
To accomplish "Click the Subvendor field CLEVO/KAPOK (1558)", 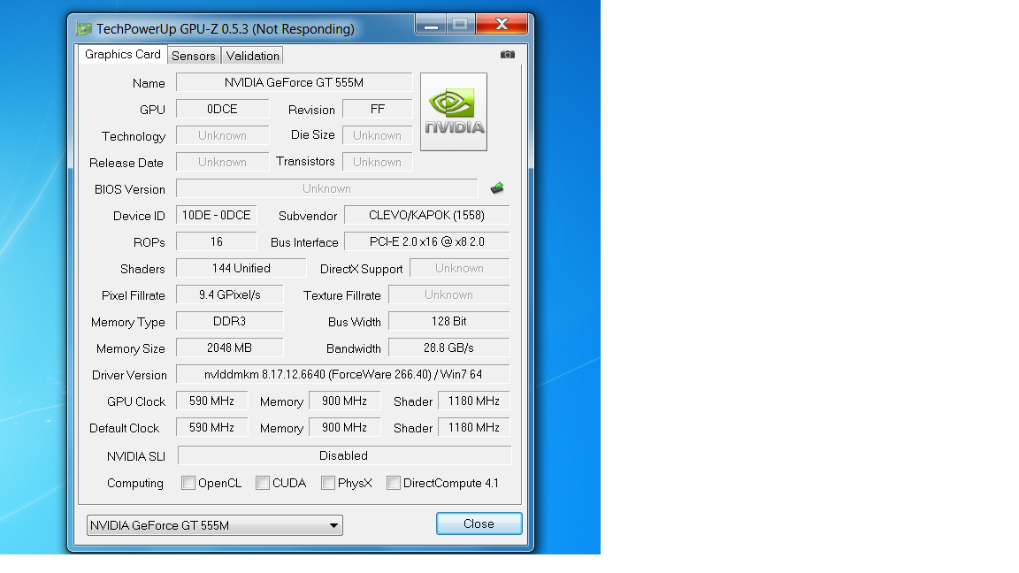I will 427,215.
